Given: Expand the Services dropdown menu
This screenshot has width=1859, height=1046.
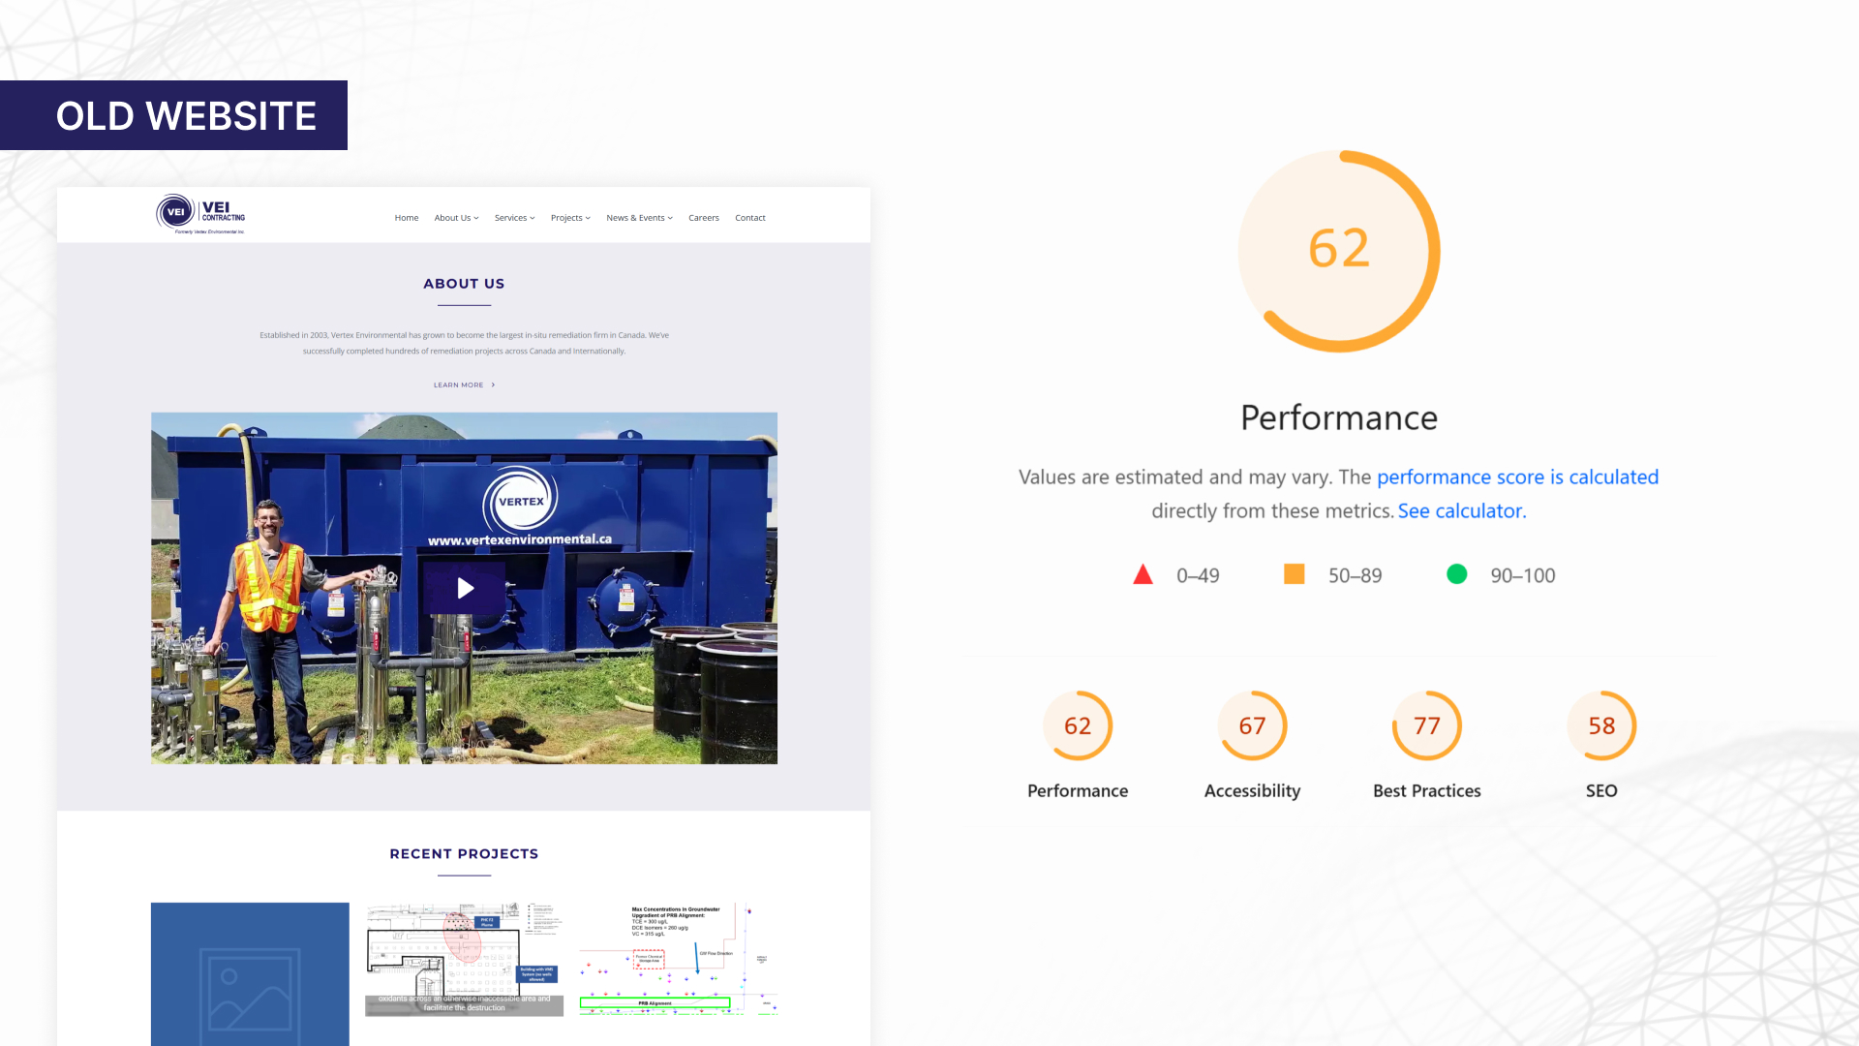Looking at the screenshot, I should click(x=514, y=218).
